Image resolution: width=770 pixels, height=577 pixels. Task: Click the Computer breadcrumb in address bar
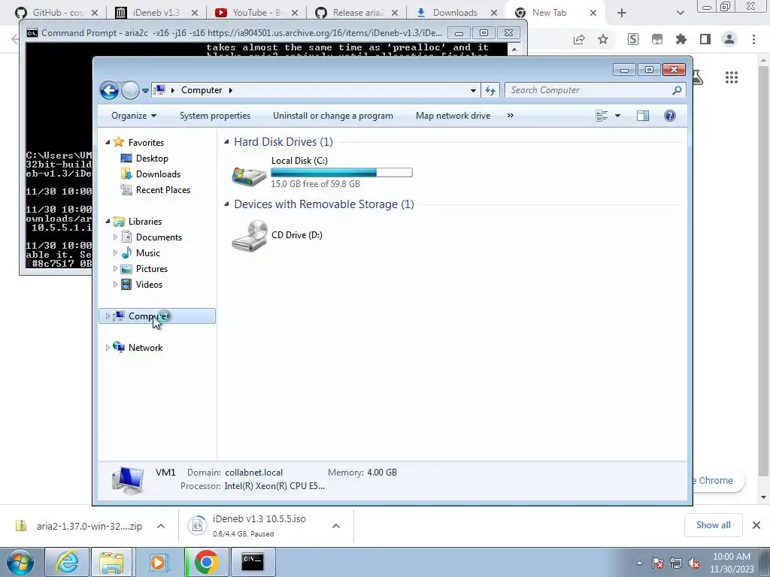(202, 90)
